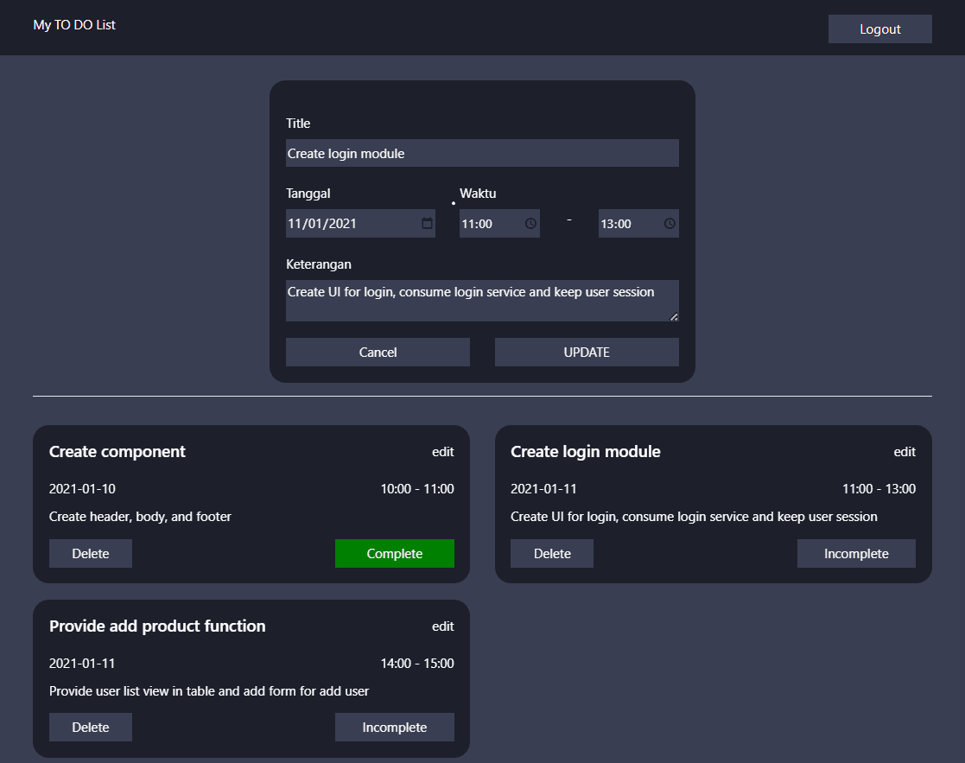Click the Create component card heading
The width and height of the screenshot is (965, 763).
[117, 452]
